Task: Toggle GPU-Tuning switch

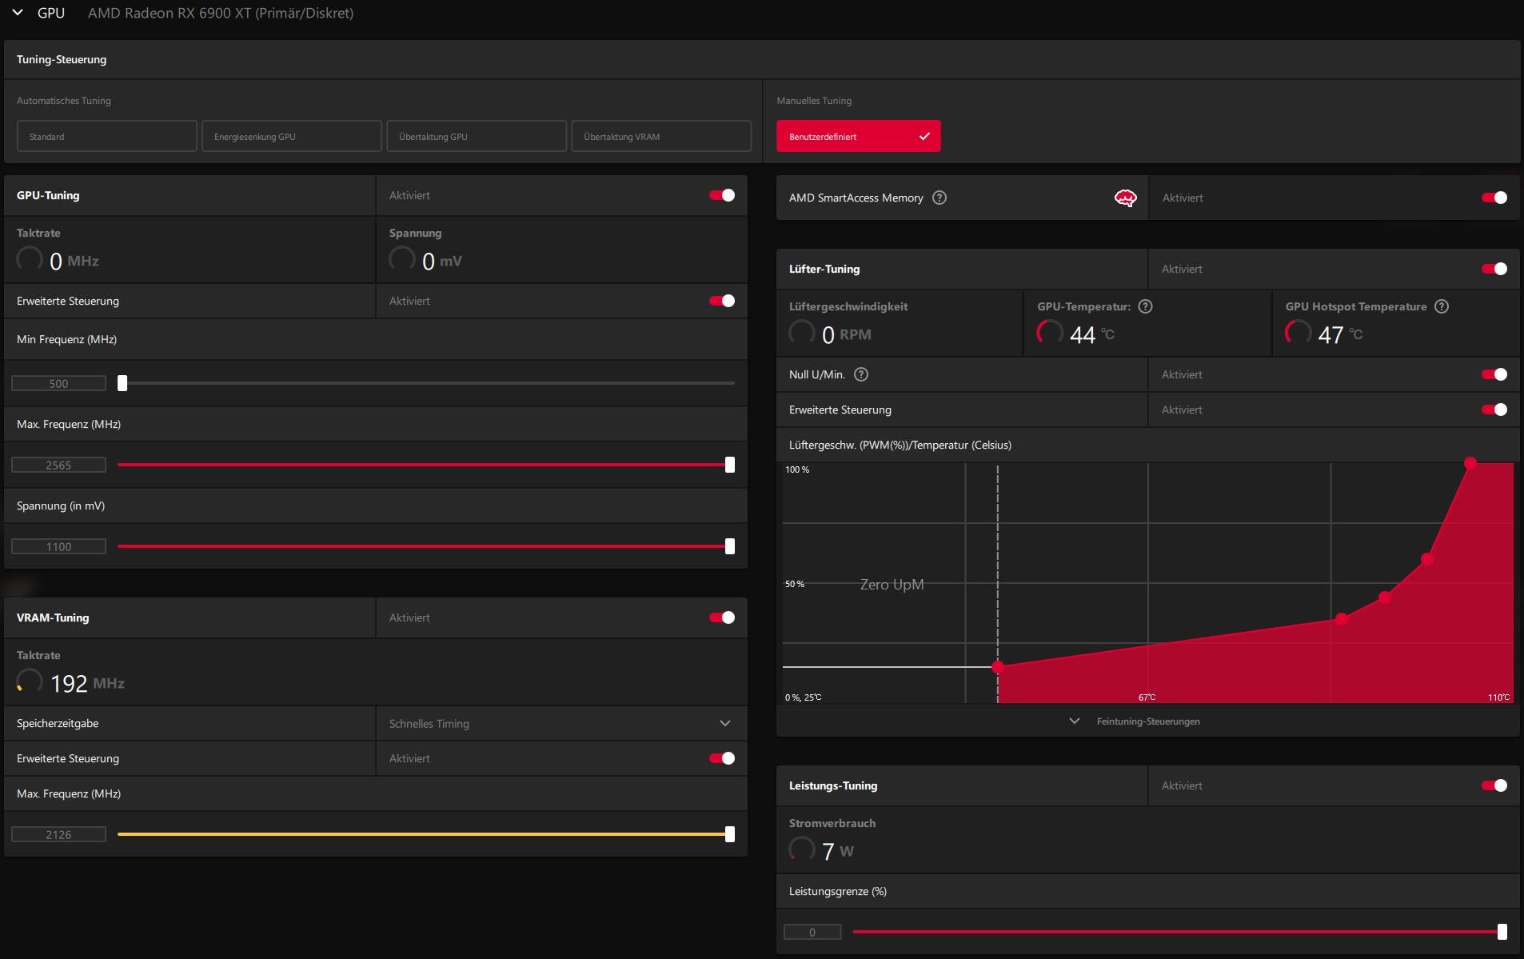Action: pyautogui.click(x=722, y=195)
